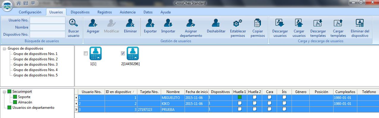Click the Copiar permisos icon
379x118 pixels.
pos(257,23)
